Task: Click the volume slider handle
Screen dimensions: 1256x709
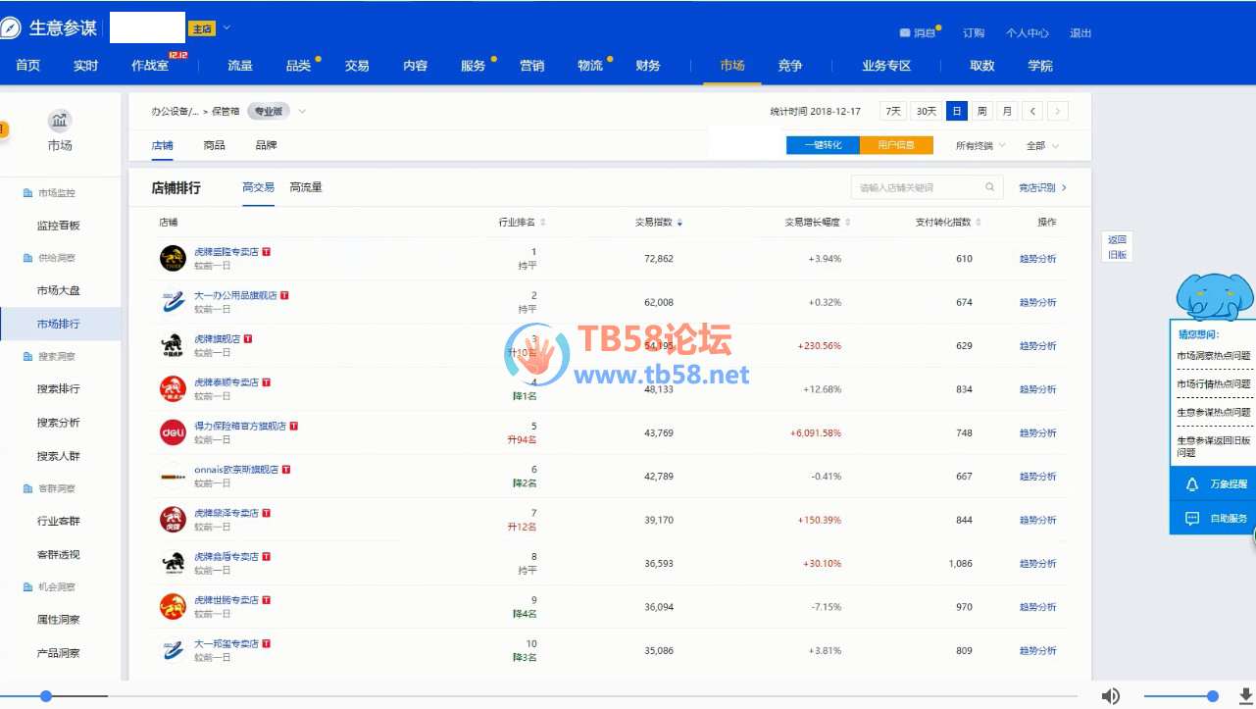Action: 1213,696
